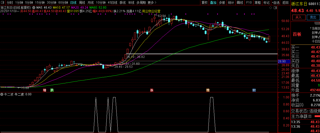
Task: Select the 周线 weekly period tab
Action: coord(82,3)
